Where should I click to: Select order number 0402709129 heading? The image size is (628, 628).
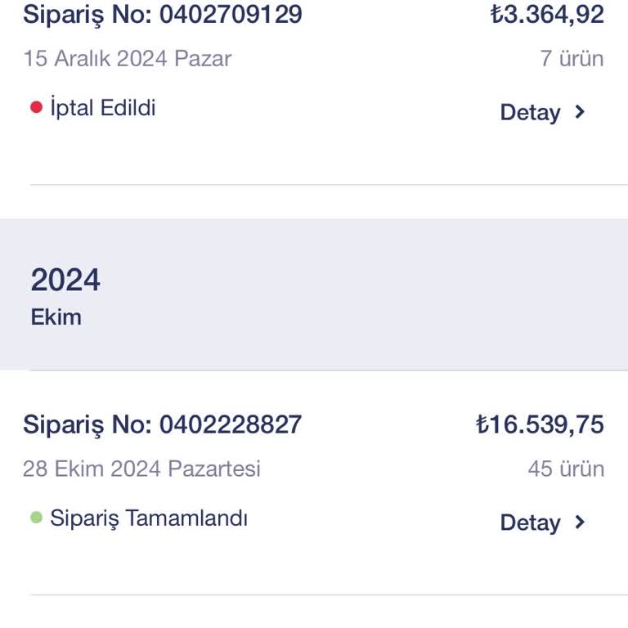click(163, 14)
